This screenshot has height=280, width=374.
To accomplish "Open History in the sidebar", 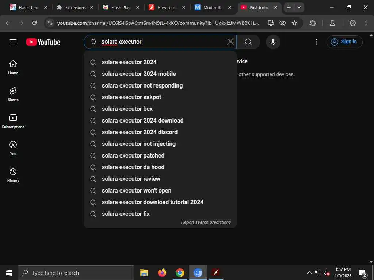I will click(13, 175).
